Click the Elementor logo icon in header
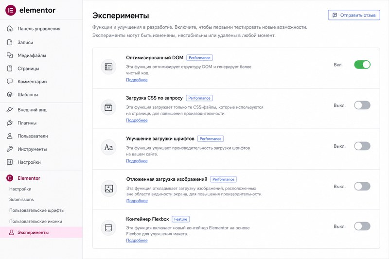 (x=11, y=10)
